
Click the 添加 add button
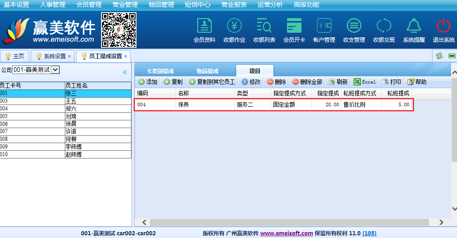148,82
